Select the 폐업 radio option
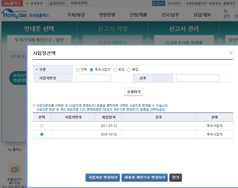 tap(129, 70)
